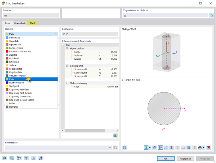Click the circular cross-section preview
The width and height of the screenshot is (216, 163).
164,108
